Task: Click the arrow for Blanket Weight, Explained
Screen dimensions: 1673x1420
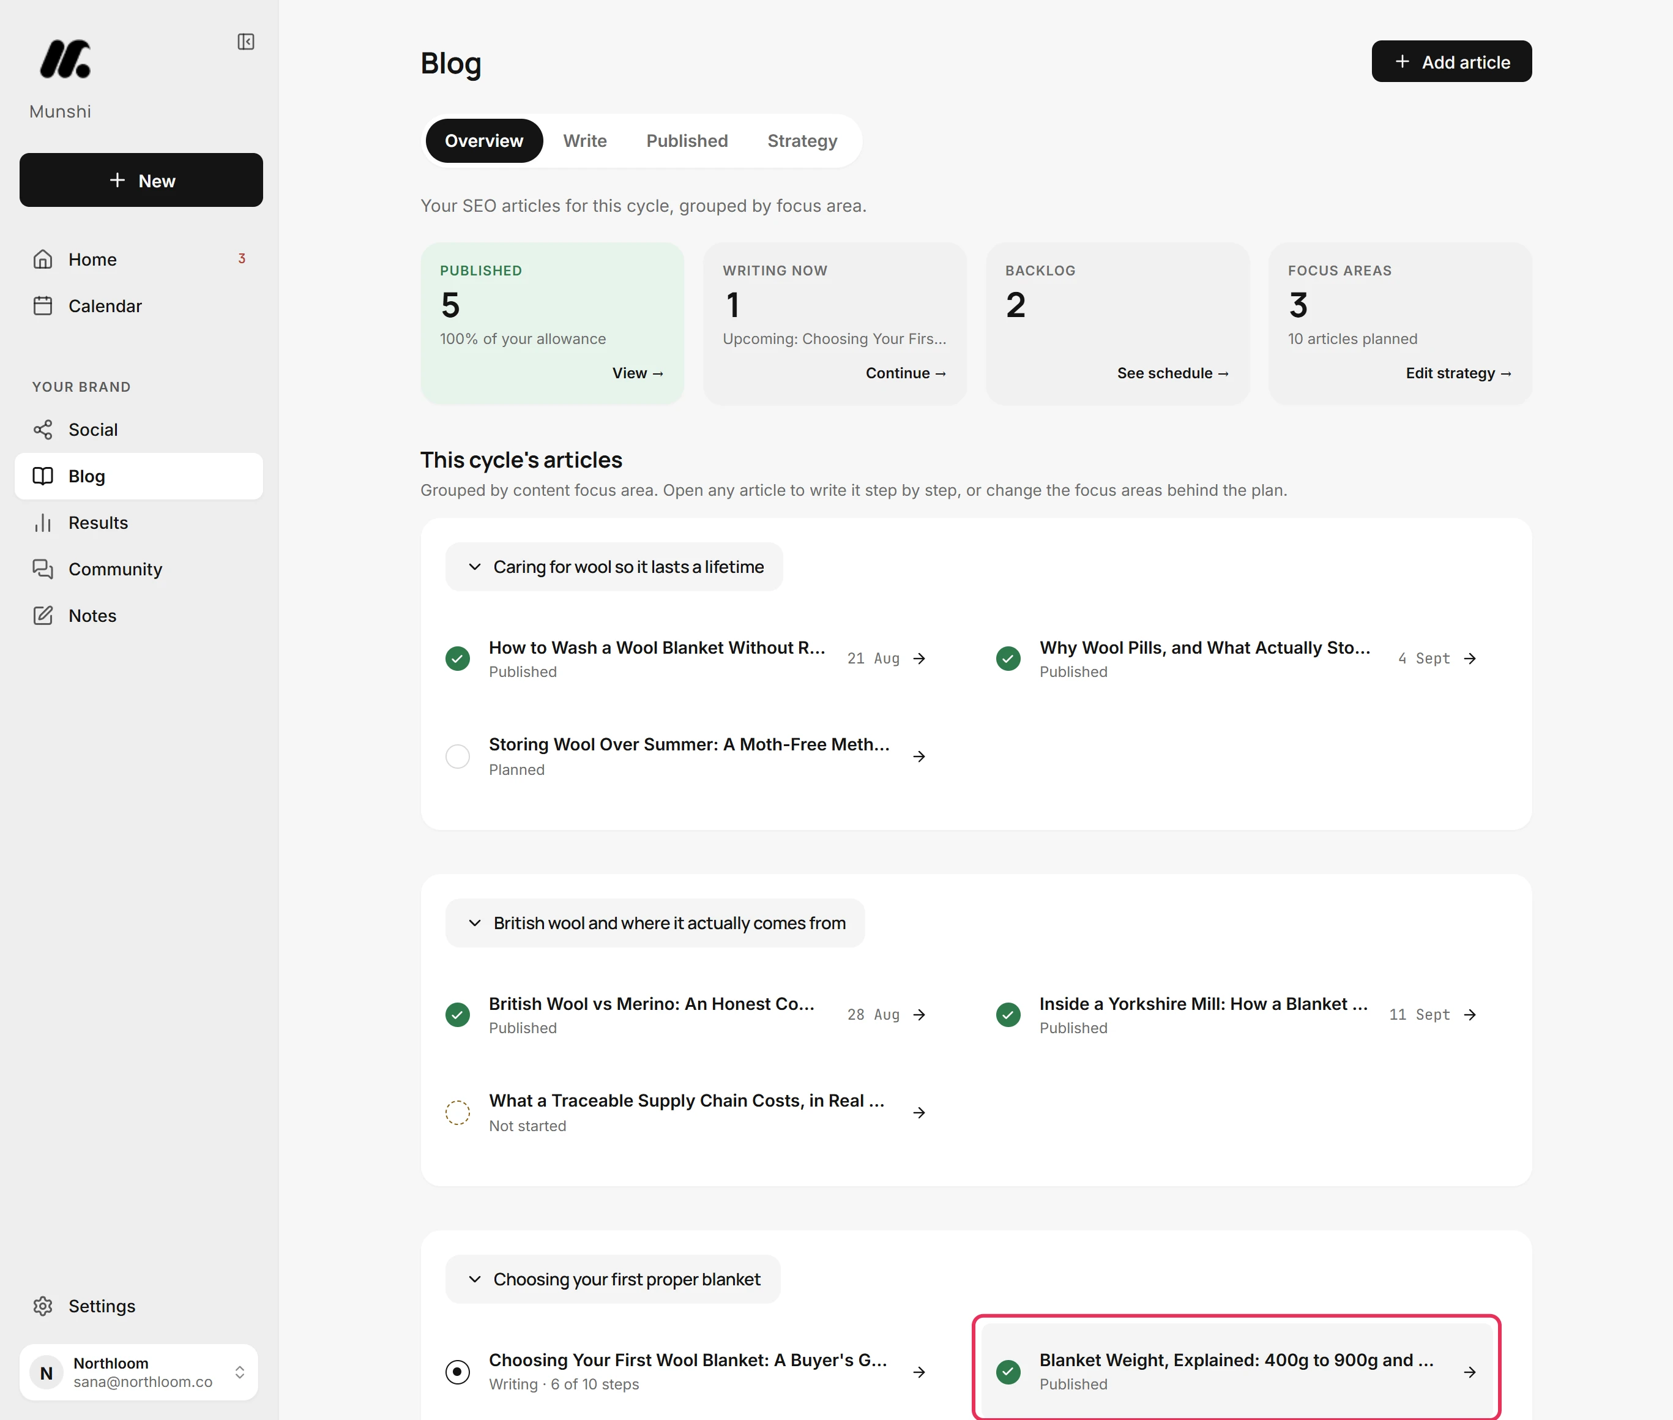Action: (1470, 1372)
